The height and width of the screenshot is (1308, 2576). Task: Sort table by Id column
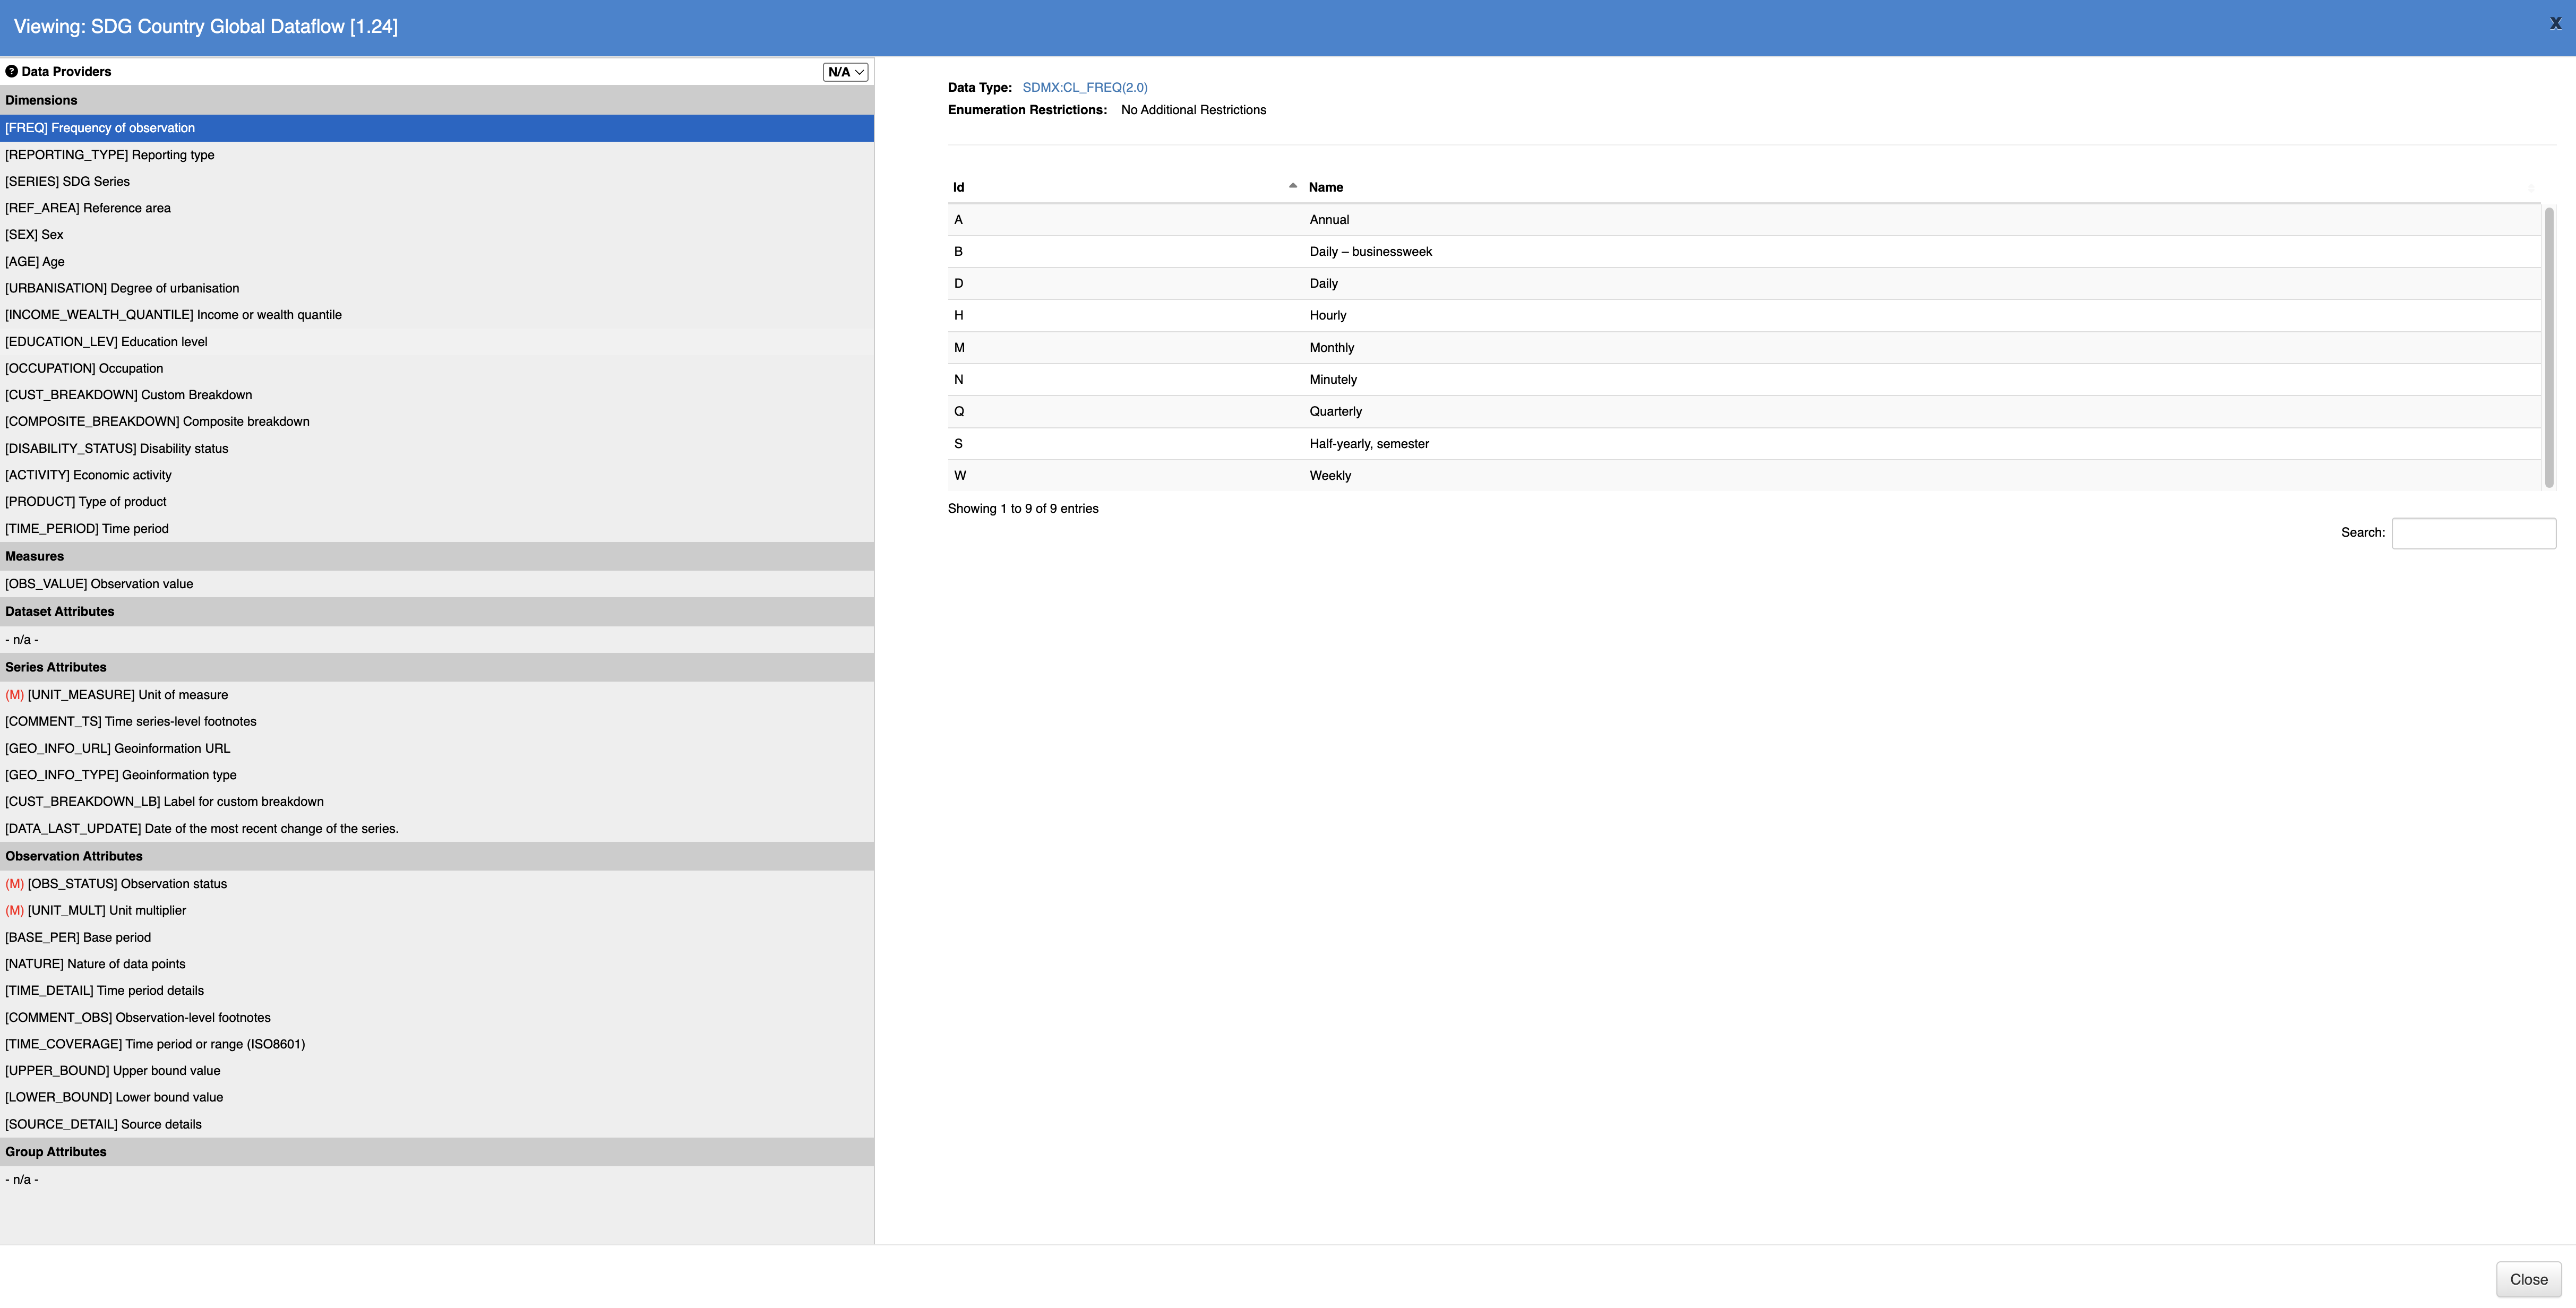pyautogui.click(x=1125, y=187)
